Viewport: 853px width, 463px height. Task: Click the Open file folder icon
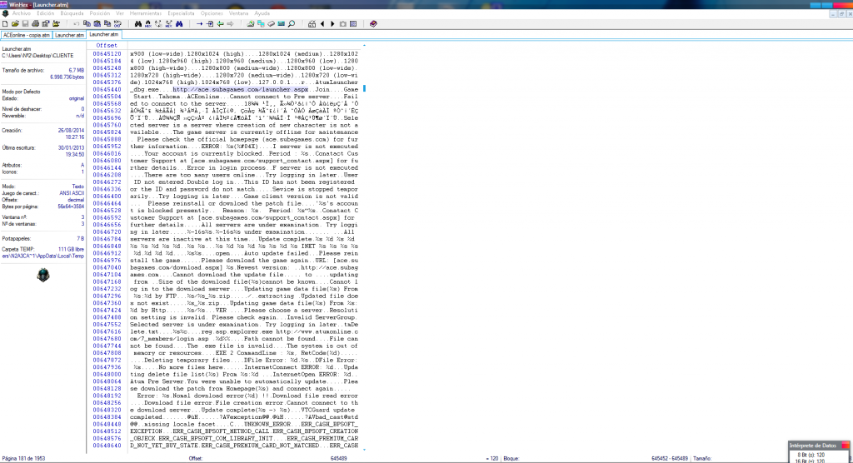pyautogui.click(x=15, y=23)
